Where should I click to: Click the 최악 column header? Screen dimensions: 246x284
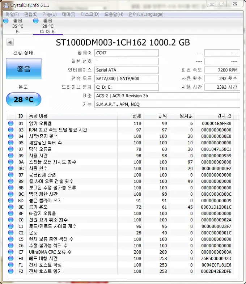156,116
